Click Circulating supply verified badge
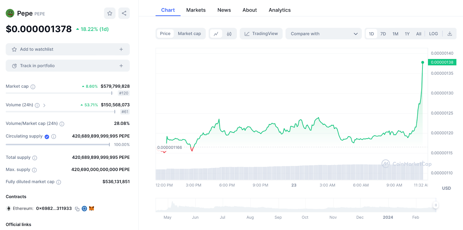This screenshot has height=230, width=463. 47,137
